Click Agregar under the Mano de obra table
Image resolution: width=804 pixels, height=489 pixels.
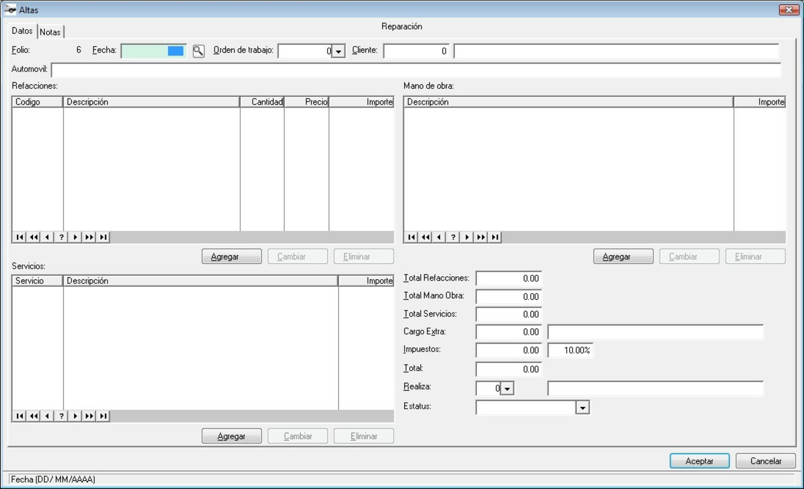click(x=623, y=257)
